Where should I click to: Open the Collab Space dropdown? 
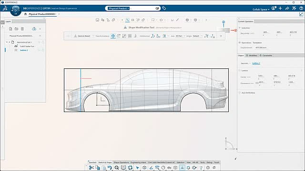[261, 9]
